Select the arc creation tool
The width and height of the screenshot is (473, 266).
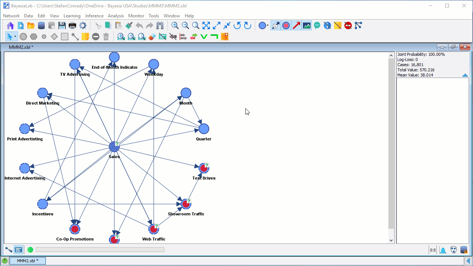pyautogui.click(x=75, y=37)
